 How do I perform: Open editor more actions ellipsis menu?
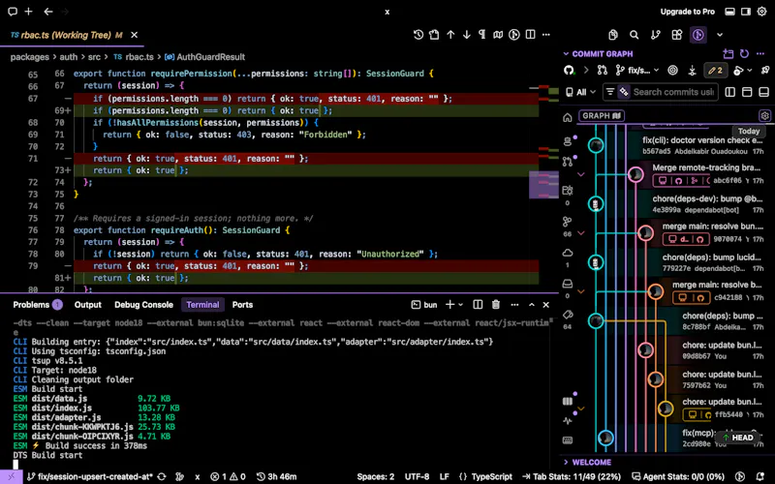546,35
